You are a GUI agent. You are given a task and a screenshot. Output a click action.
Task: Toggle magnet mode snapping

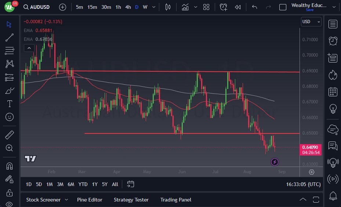click(9, 166)
